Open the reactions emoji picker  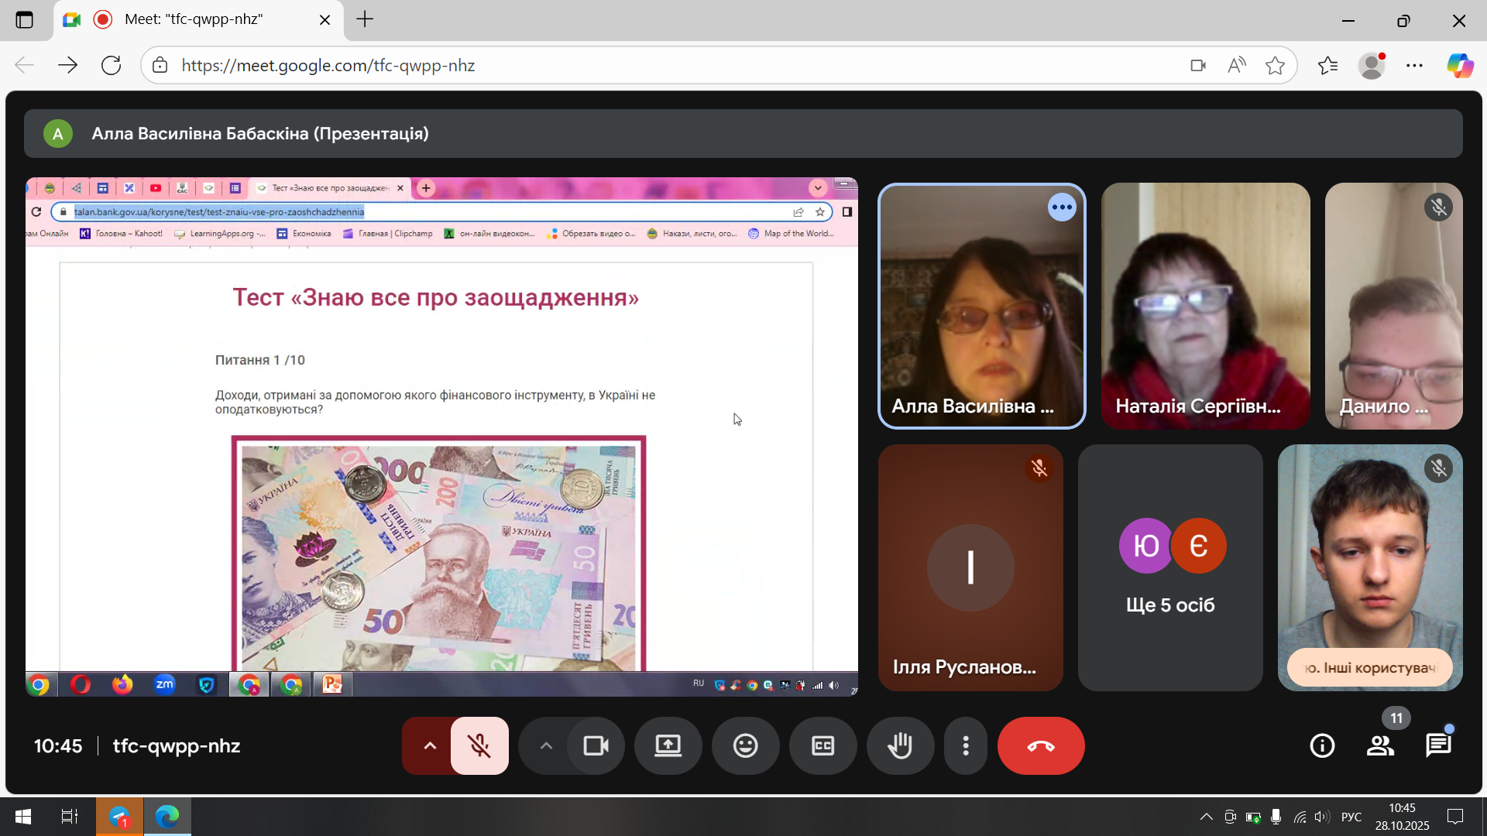coord(745,745)
